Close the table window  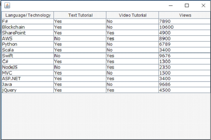(x=203, y=6)
